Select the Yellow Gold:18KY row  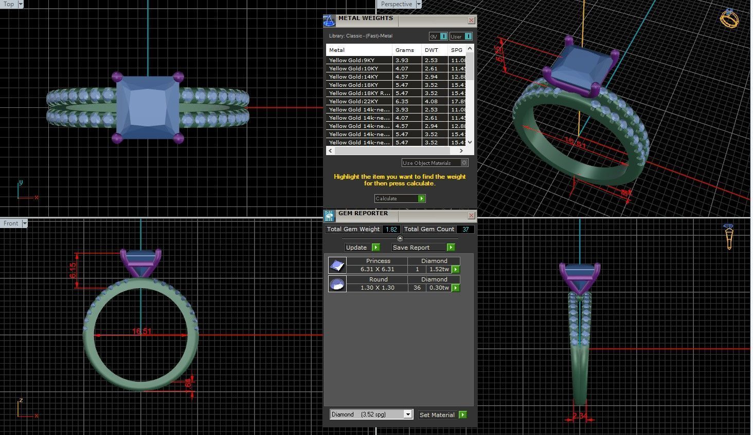pyautogui.click(x=397, y=85)
